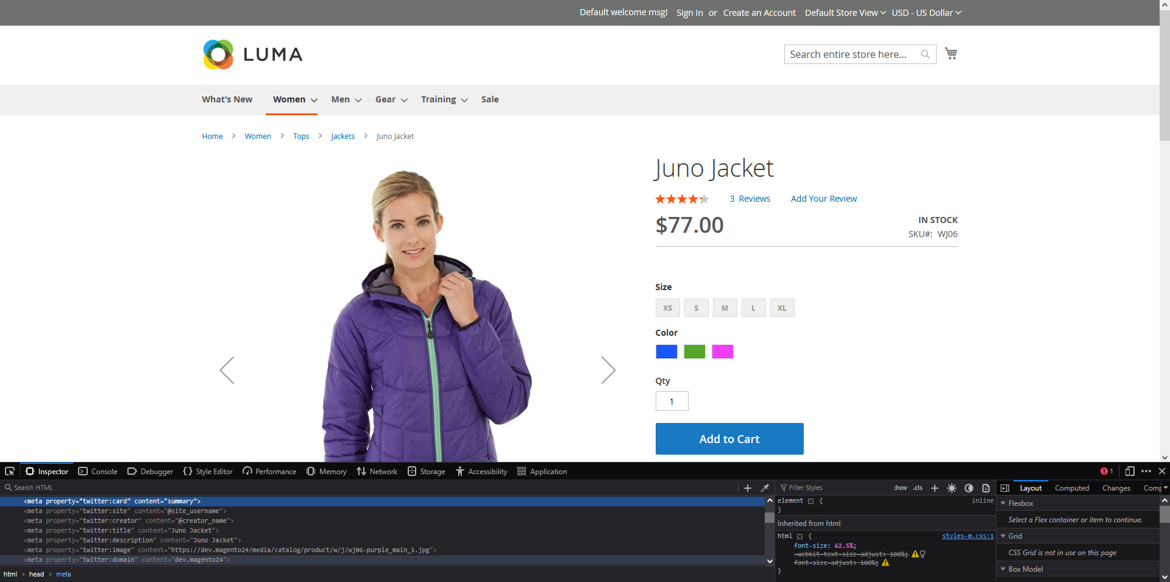1170x582 pixels.
Task: Collapse the Flexbox section
Action: point(1003,503)
